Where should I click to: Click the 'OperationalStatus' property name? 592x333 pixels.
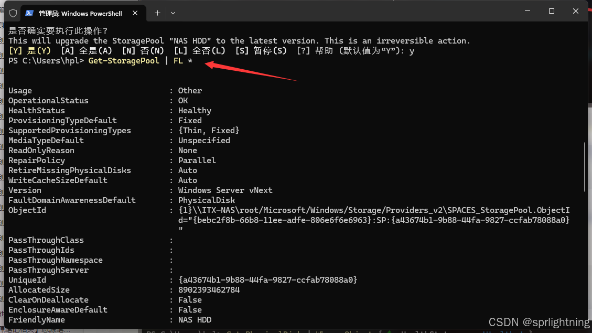coord(48,101)
